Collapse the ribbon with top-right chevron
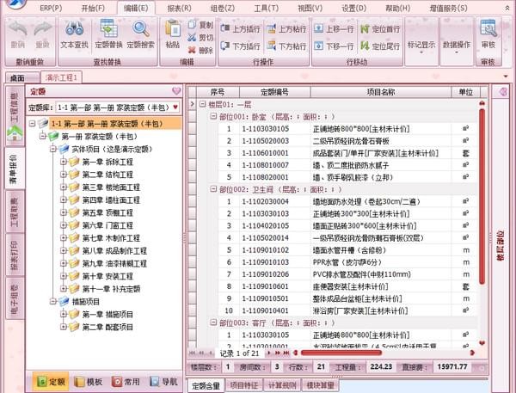This screenshot has width=516, height=393. coord(507,8)
